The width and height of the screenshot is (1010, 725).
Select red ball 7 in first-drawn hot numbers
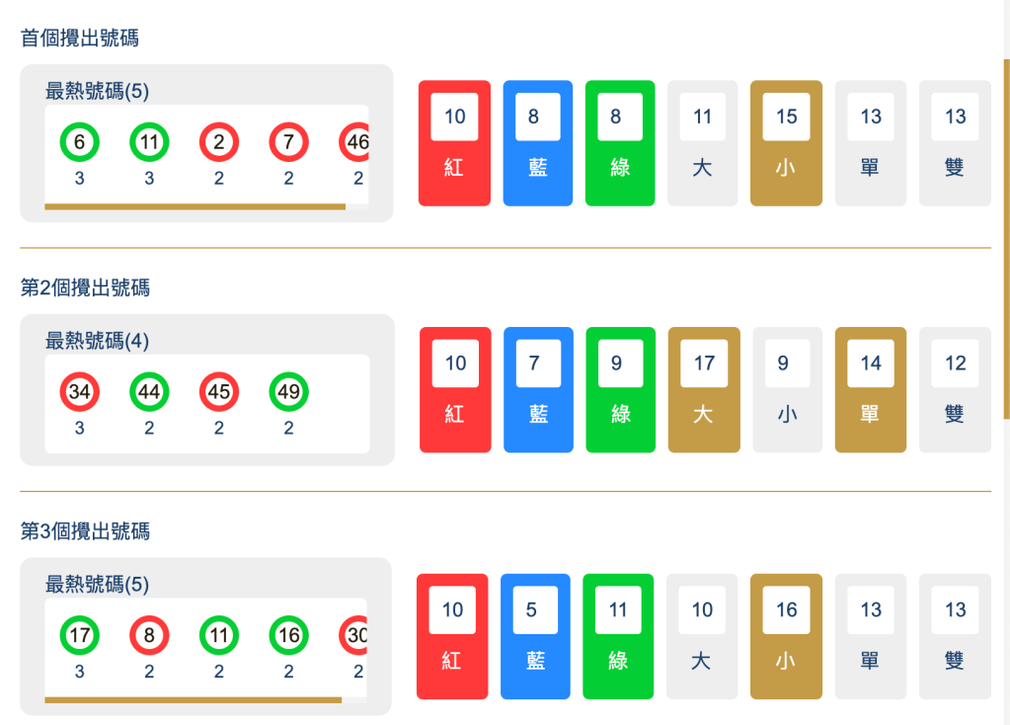click(288, 142)
